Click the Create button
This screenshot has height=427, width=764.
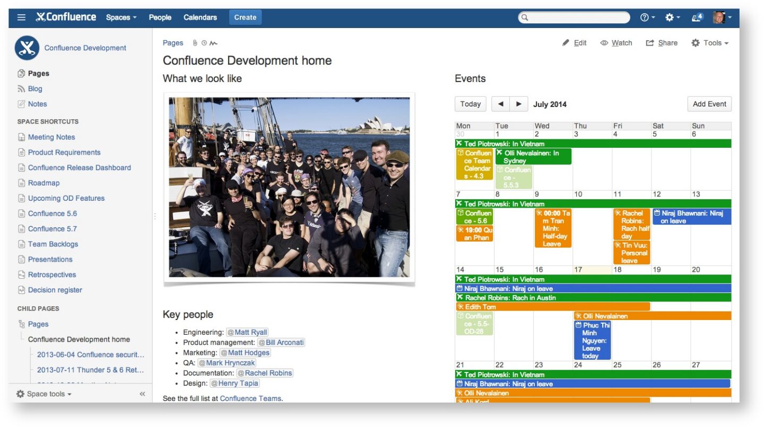245,17
